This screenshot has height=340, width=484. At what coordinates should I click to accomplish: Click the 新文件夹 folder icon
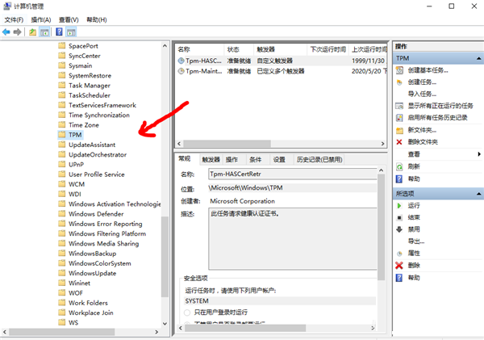tap(399, 130)
